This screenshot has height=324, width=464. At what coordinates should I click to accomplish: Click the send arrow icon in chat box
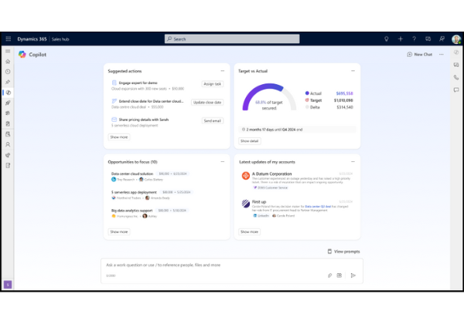click(353, 275)
